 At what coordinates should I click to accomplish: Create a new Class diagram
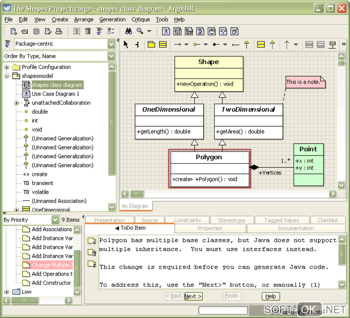coord(177,32)
